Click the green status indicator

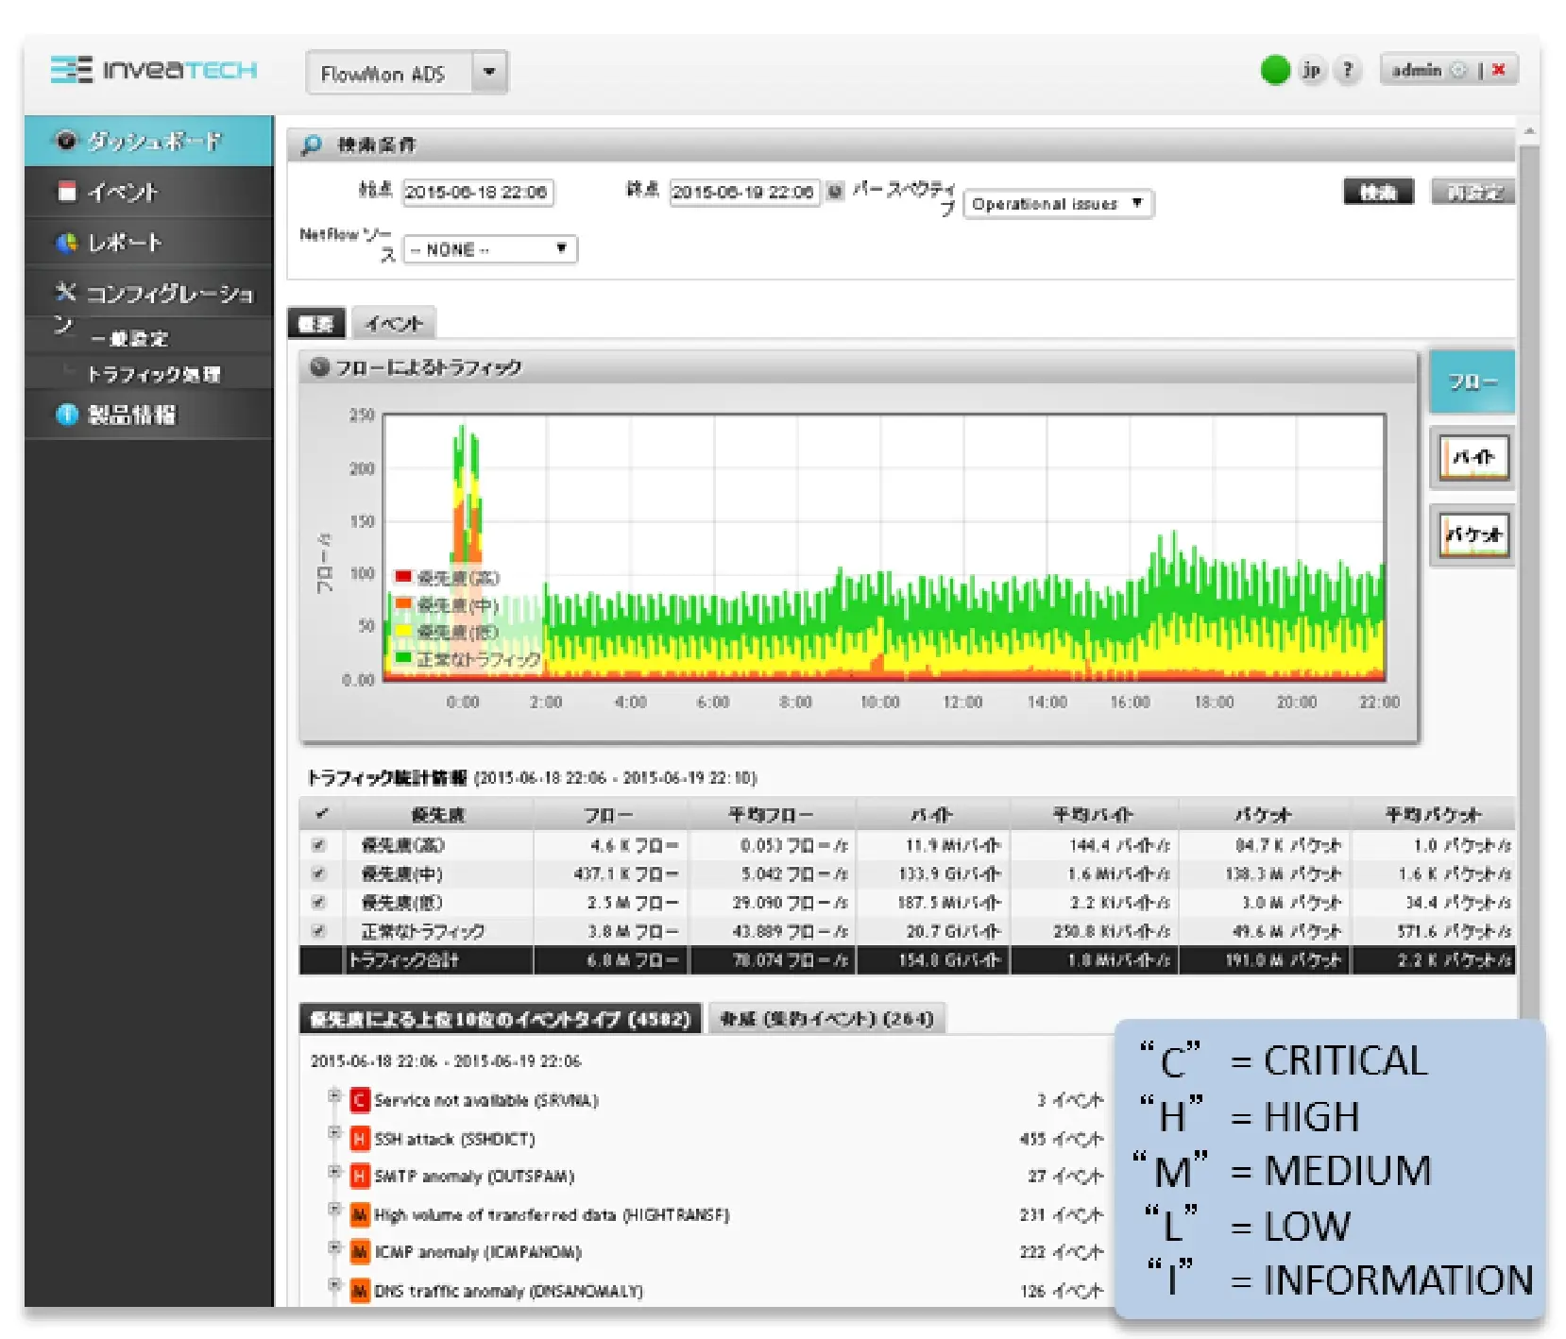coord(1275,70)
